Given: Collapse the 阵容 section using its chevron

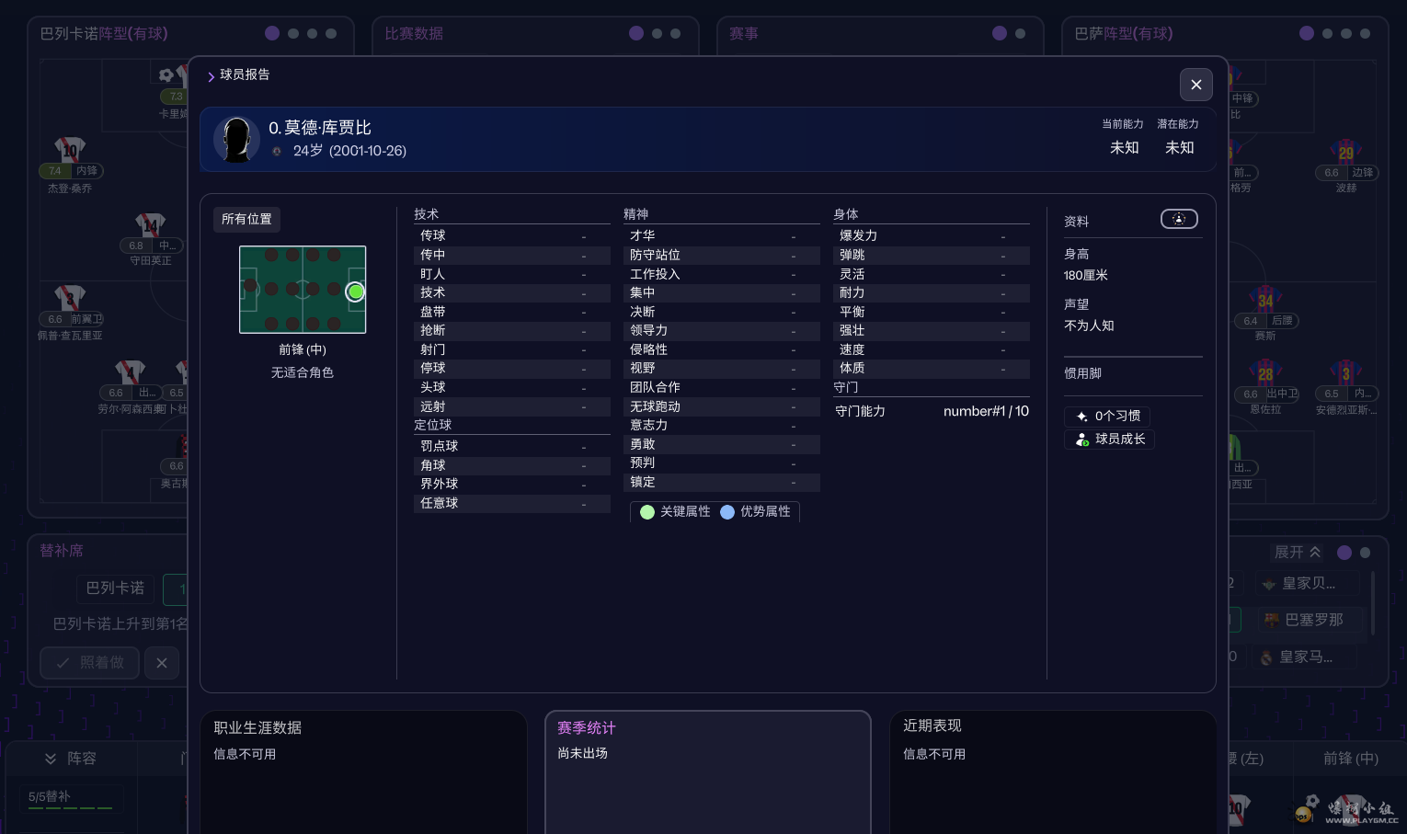Looking at the screenshot, I should [x=51, y=759].
